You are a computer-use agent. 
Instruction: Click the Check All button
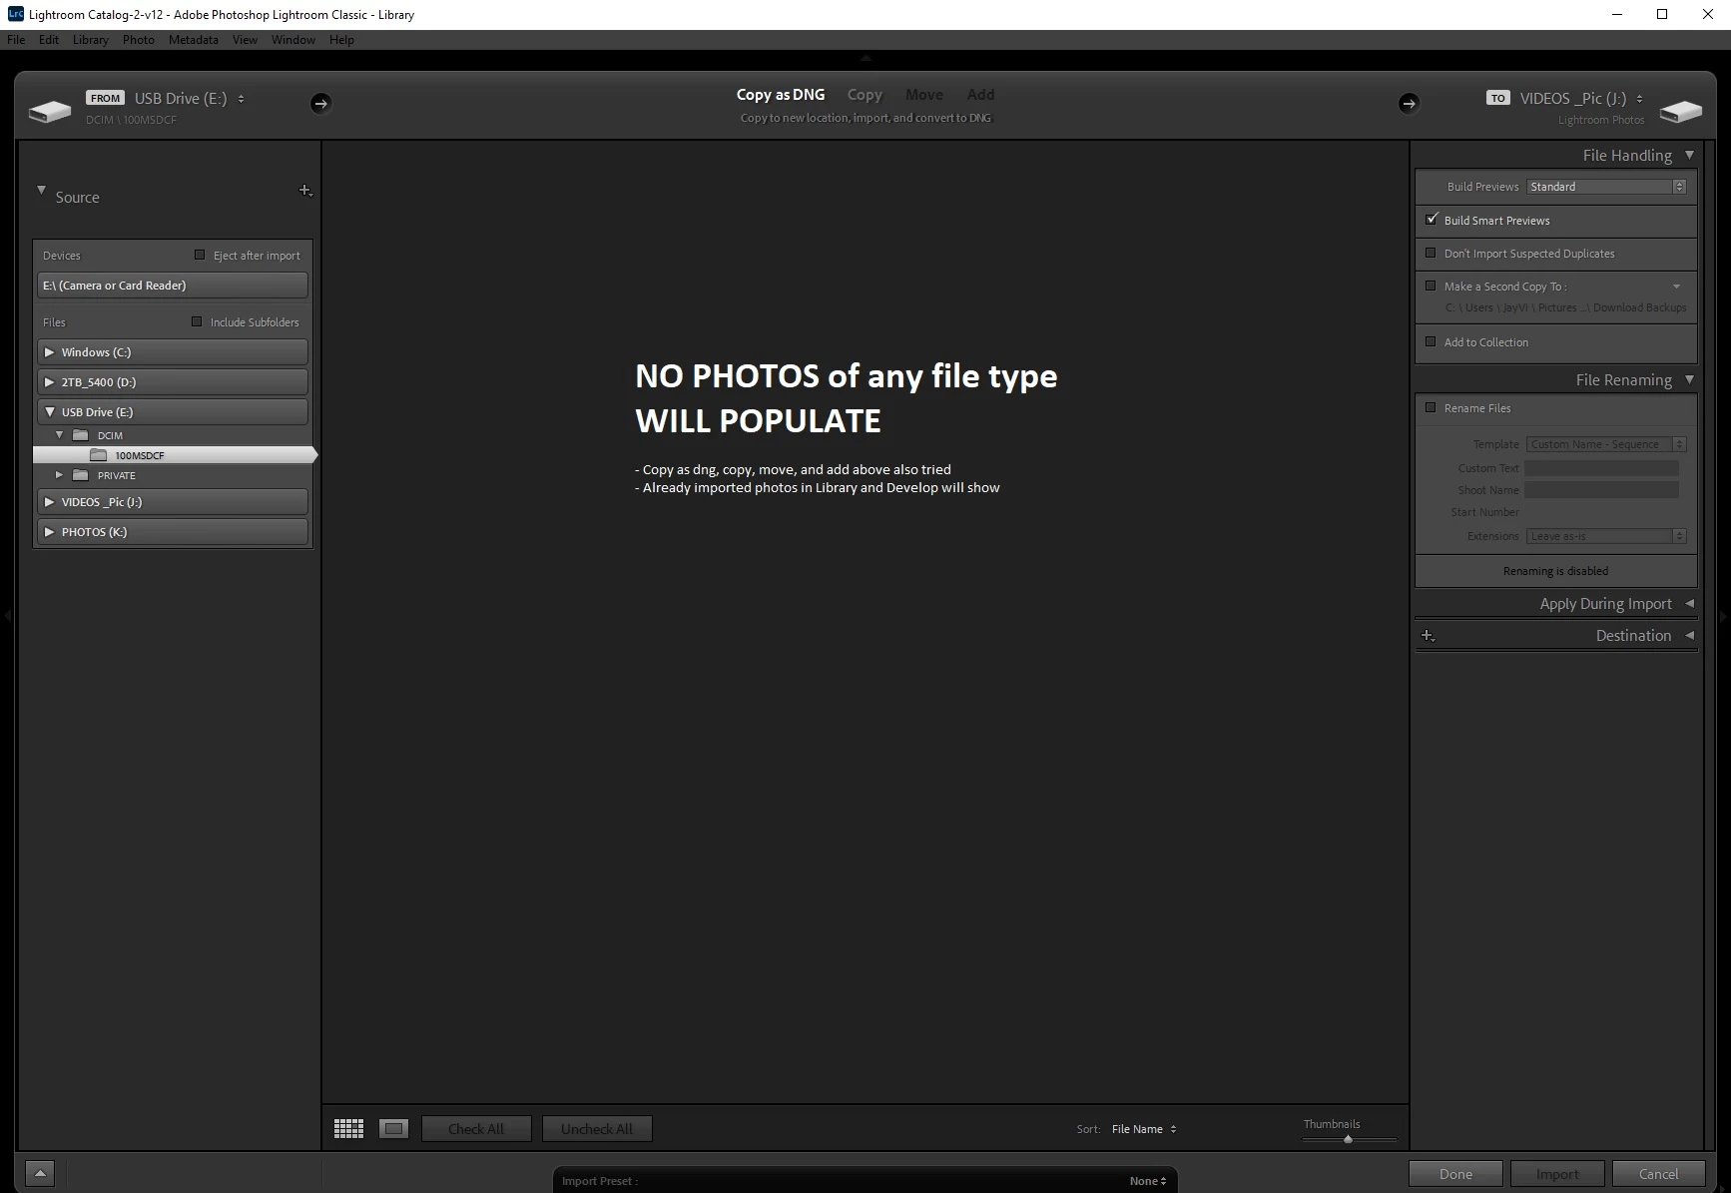tap(476, 1129)
